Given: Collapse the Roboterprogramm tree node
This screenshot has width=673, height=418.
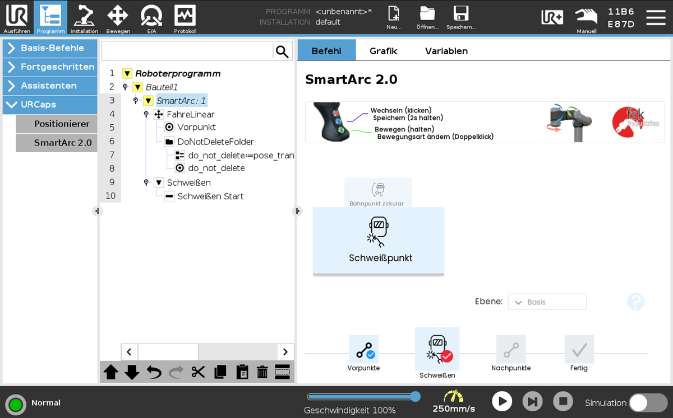Looking at the screenshot, I should [x=127, y=73].
